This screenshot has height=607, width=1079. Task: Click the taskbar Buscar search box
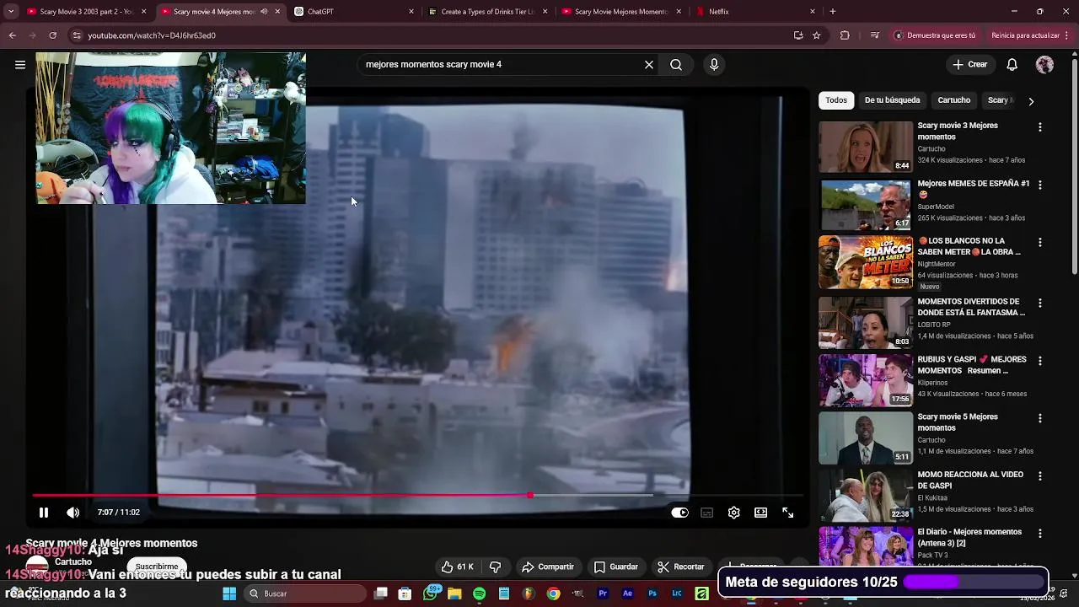[303, 594]
